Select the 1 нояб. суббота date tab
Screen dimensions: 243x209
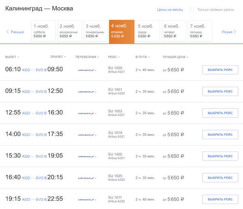pyautogui.click(x=43, y=31)
